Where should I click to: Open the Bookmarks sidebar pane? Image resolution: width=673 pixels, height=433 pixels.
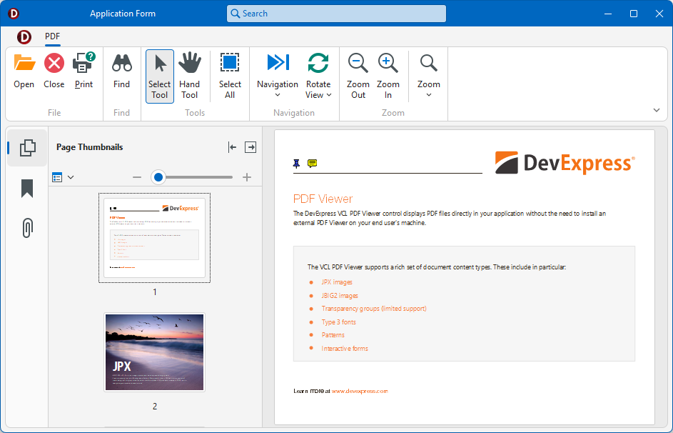coord(27,189)
